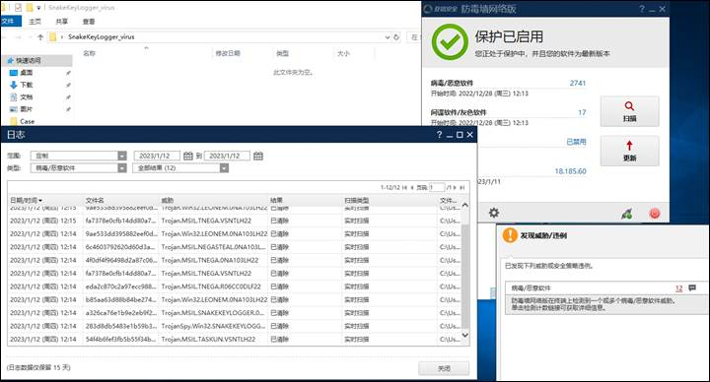This screenshot has height=382, width=710.
Task: Expand the 范围 range dropdown
Action: [x=122, y=156]
